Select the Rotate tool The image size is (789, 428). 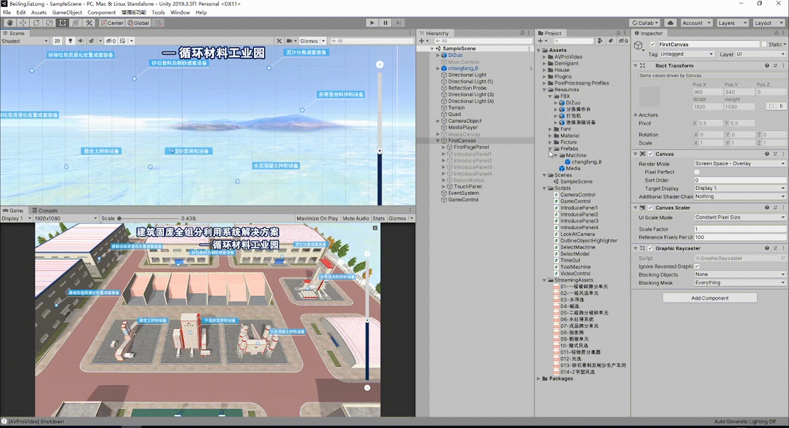tap(36, 23)
